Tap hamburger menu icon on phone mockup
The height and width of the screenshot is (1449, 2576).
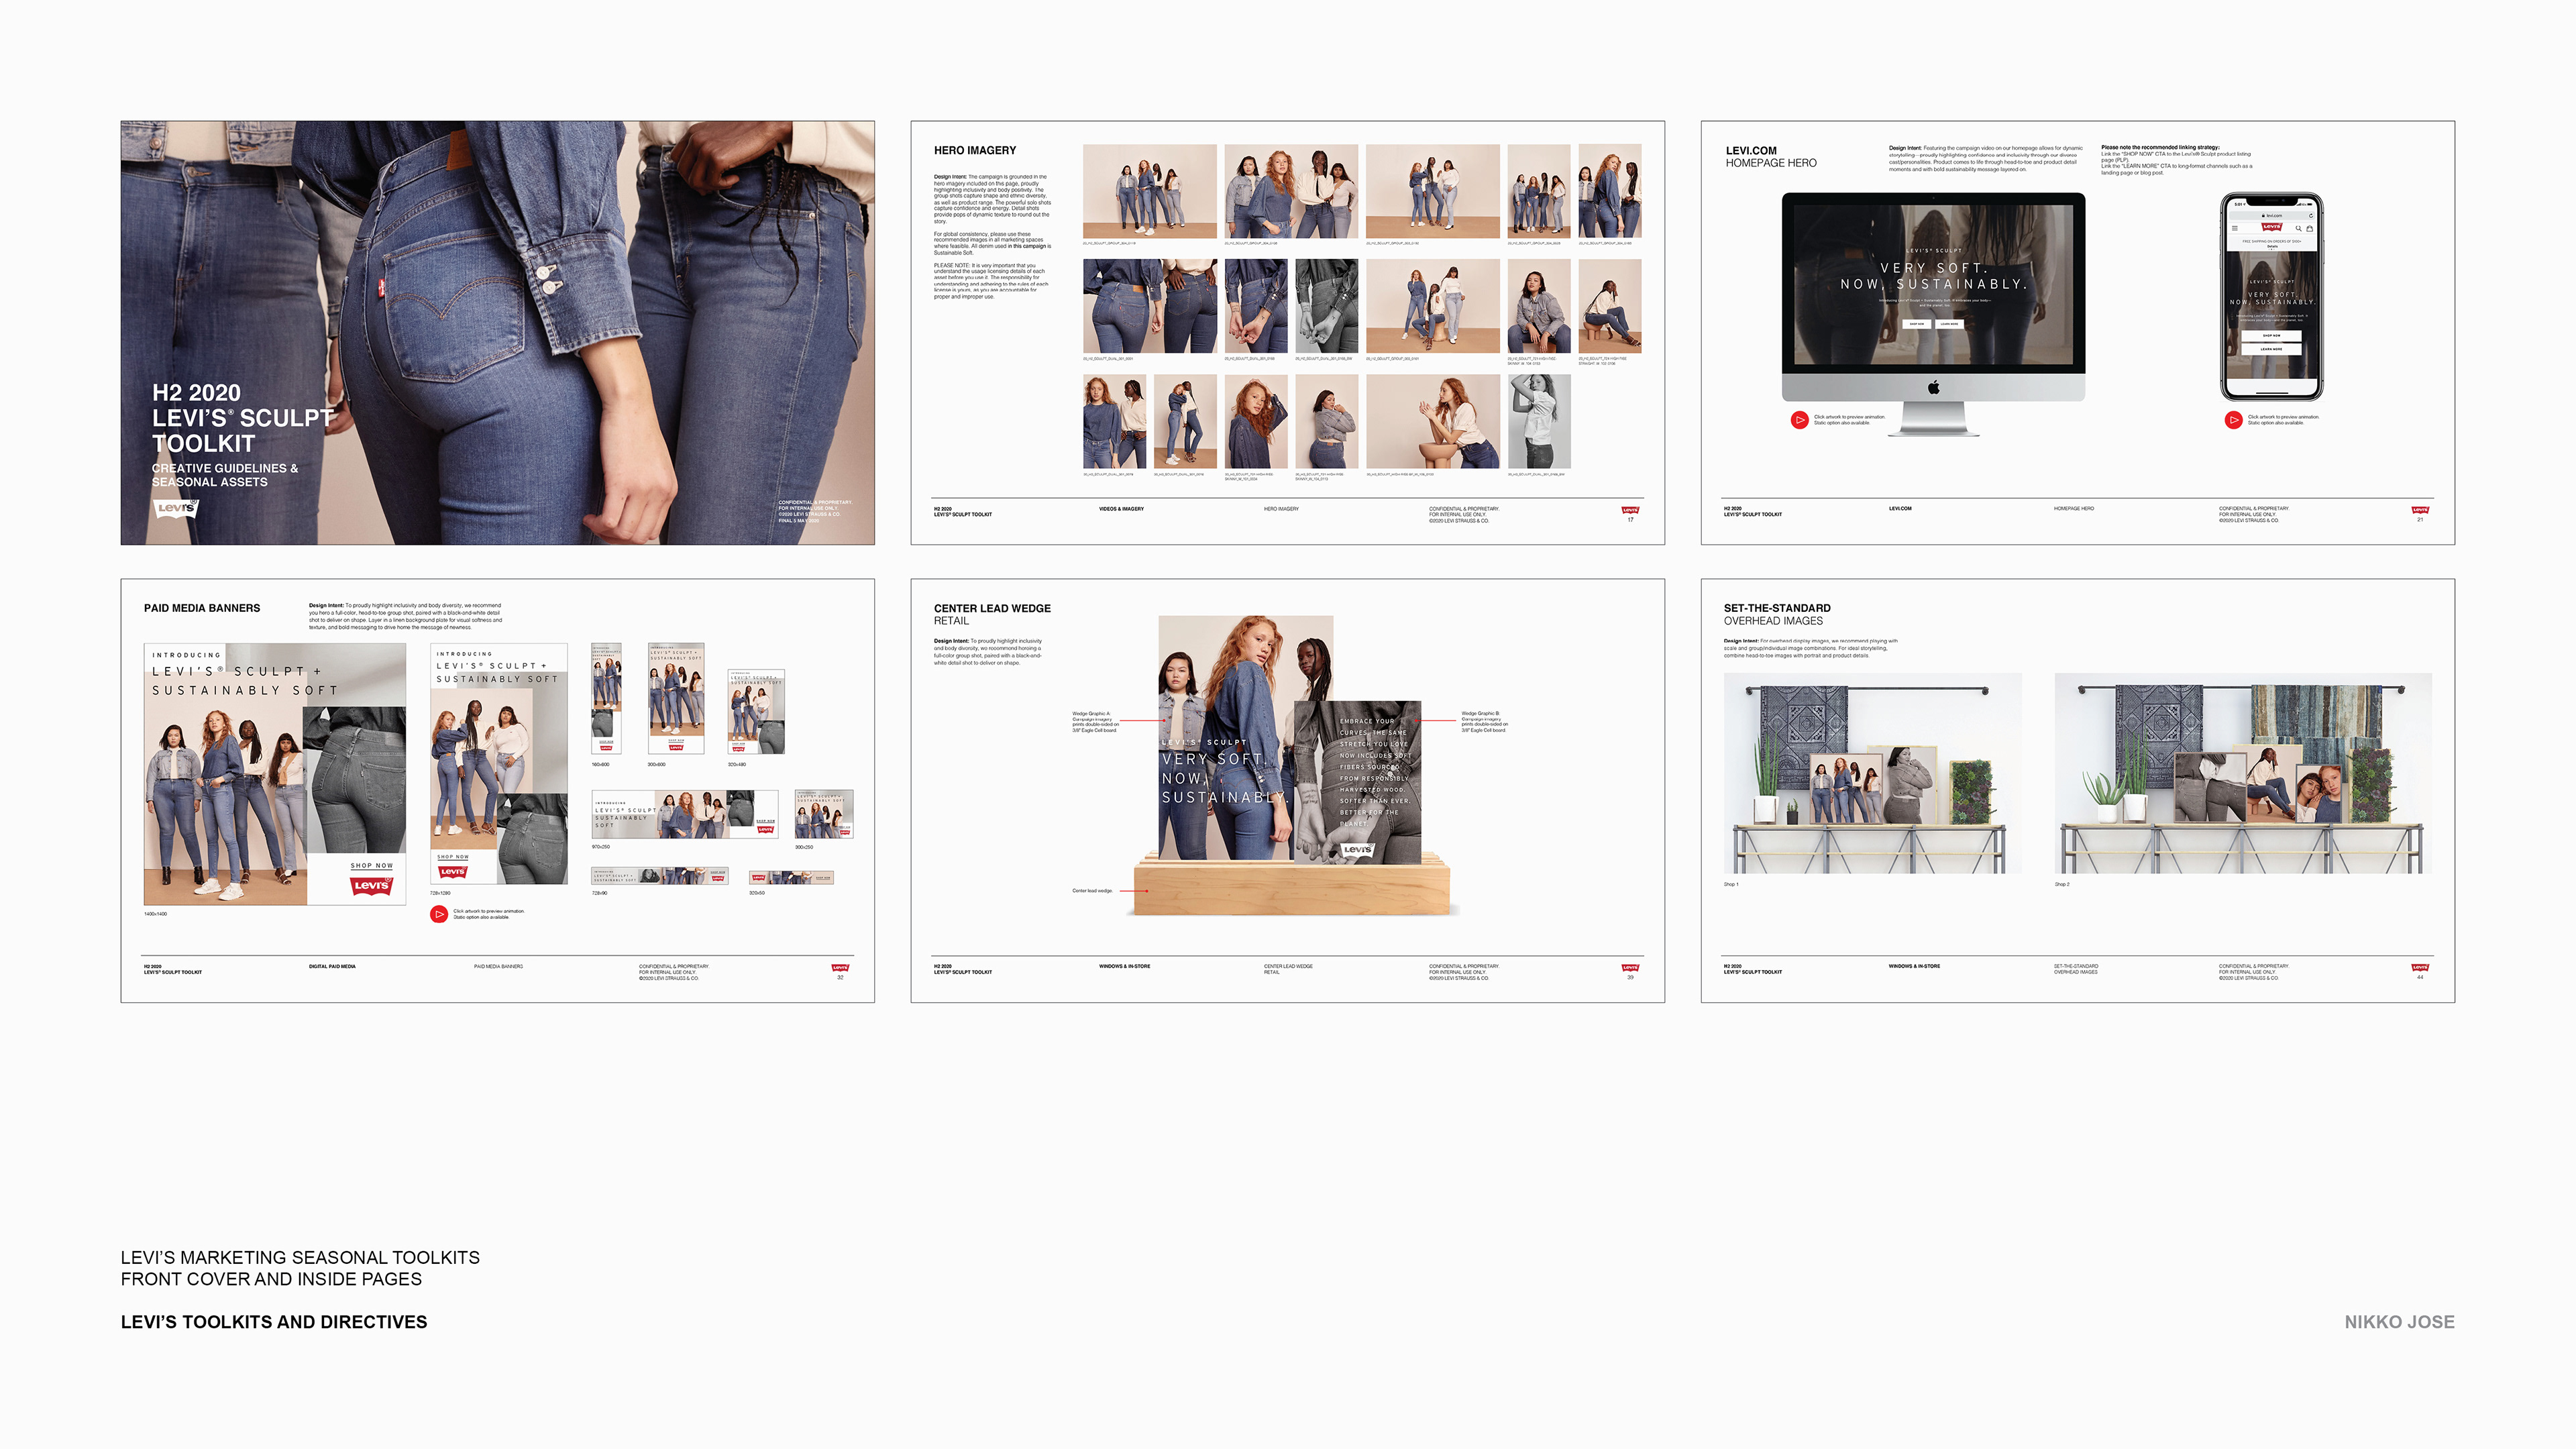click(x=2235, y=228)
